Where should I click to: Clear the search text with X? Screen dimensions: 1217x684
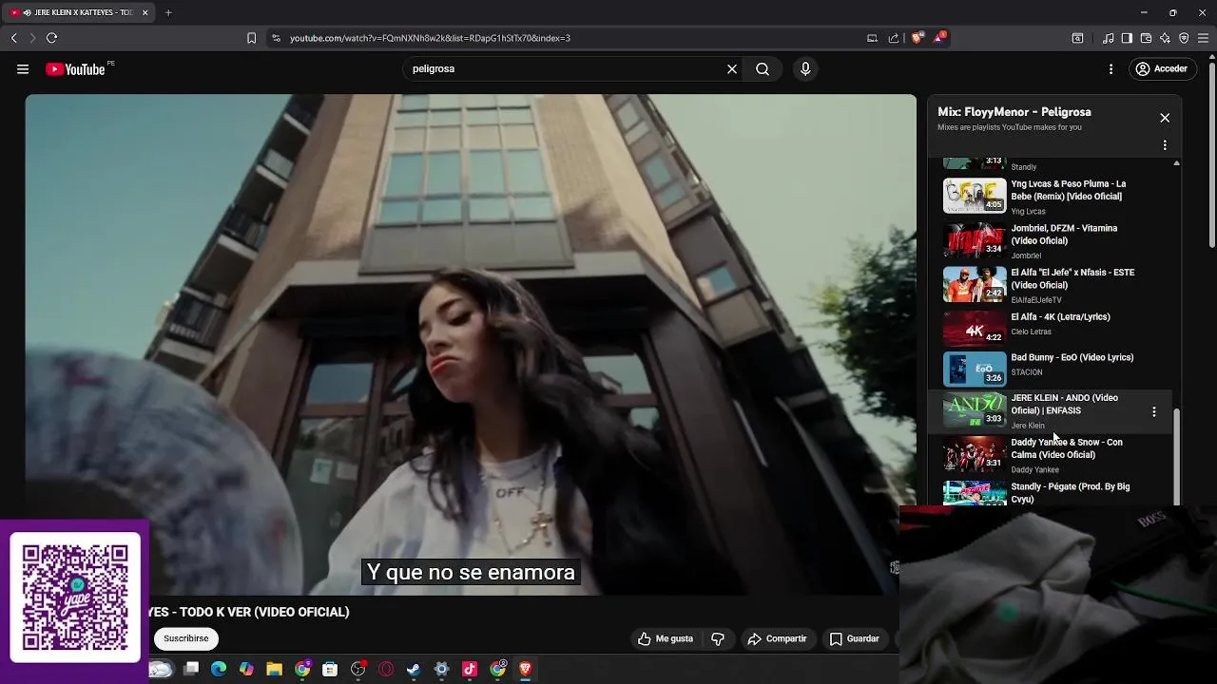click(x=732, y=69)
